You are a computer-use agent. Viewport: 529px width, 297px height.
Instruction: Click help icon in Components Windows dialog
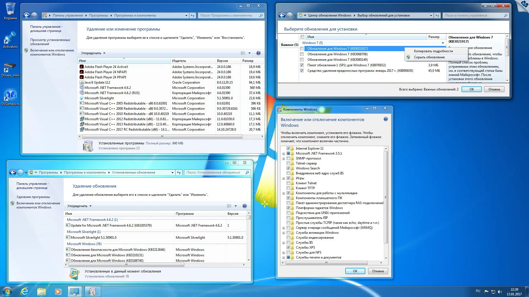pos(385,119)
